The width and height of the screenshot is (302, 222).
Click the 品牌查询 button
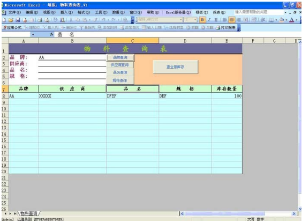120,57
